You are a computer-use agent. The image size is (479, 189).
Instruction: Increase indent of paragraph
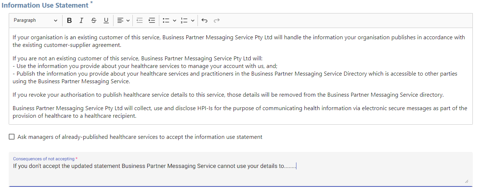pos(152,21)
